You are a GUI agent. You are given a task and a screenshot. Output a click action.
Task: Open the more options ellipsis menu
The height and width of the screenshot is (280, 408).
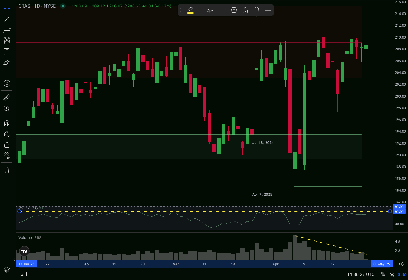pyautogui.click(x=268, y=10)
